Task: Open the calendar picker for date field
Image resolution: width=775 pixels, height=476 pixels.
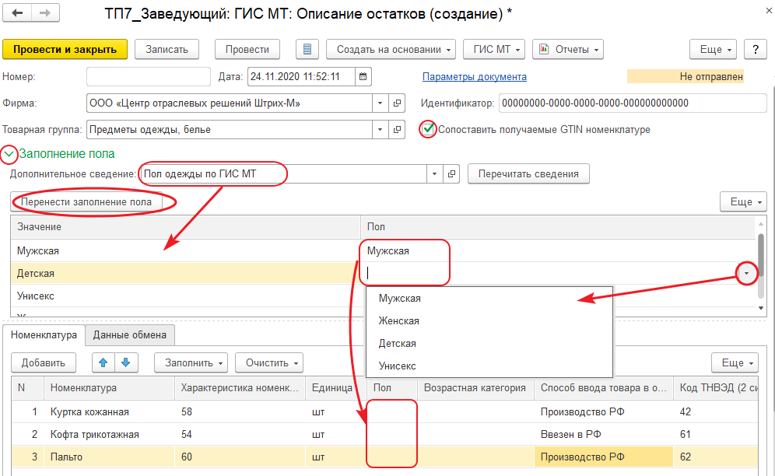Action: [363, 77]
